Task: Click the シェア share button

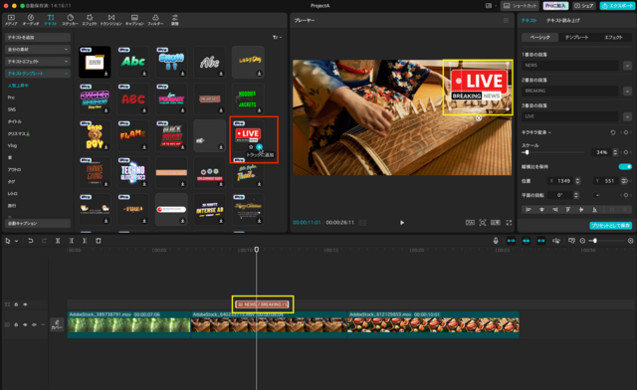Action: pyautogui.click(x=584, y=6)
